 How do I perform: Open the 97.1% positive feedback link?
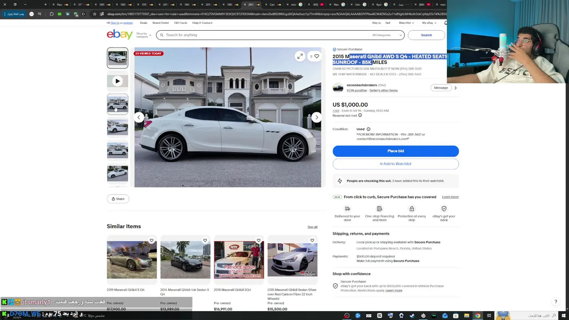click(x=357, y=91)
